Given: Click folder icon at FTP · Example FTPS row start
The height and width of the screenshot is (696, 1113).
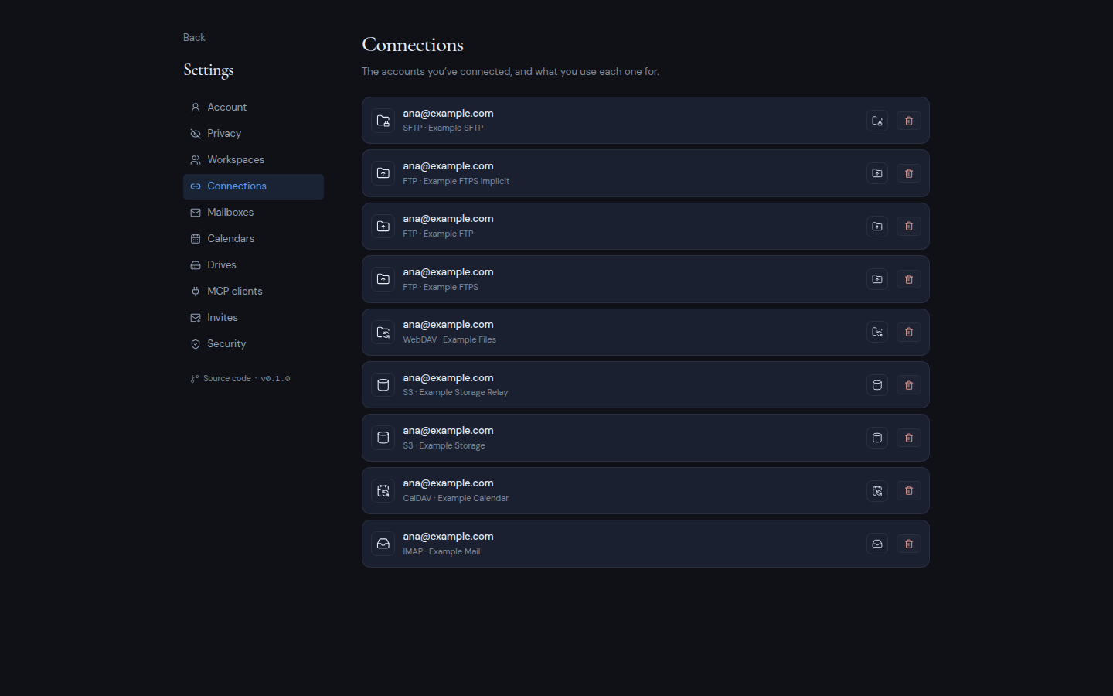Looking at the screenshot, I should (383, 279).
